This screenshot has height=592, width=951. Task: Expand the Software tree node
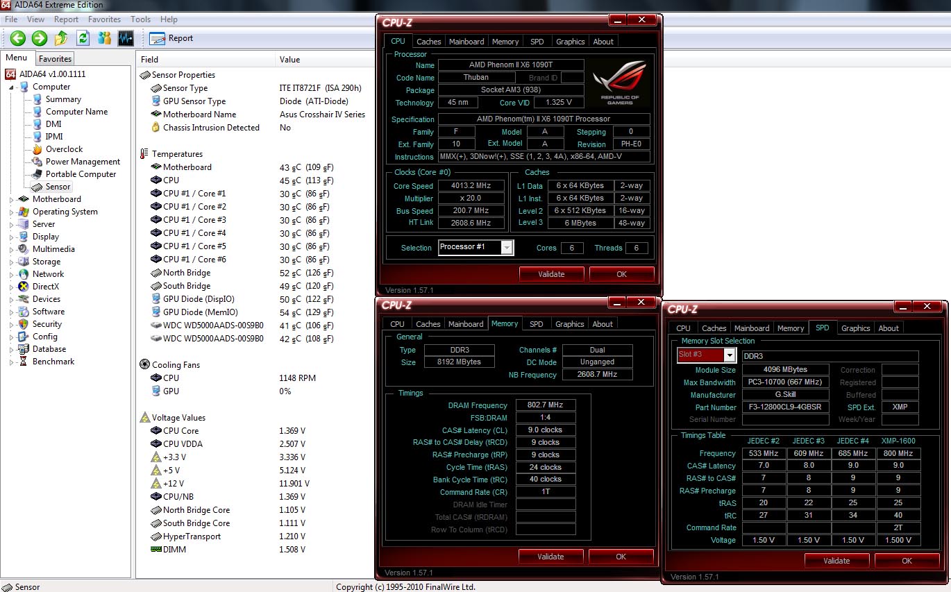[12, 312]
